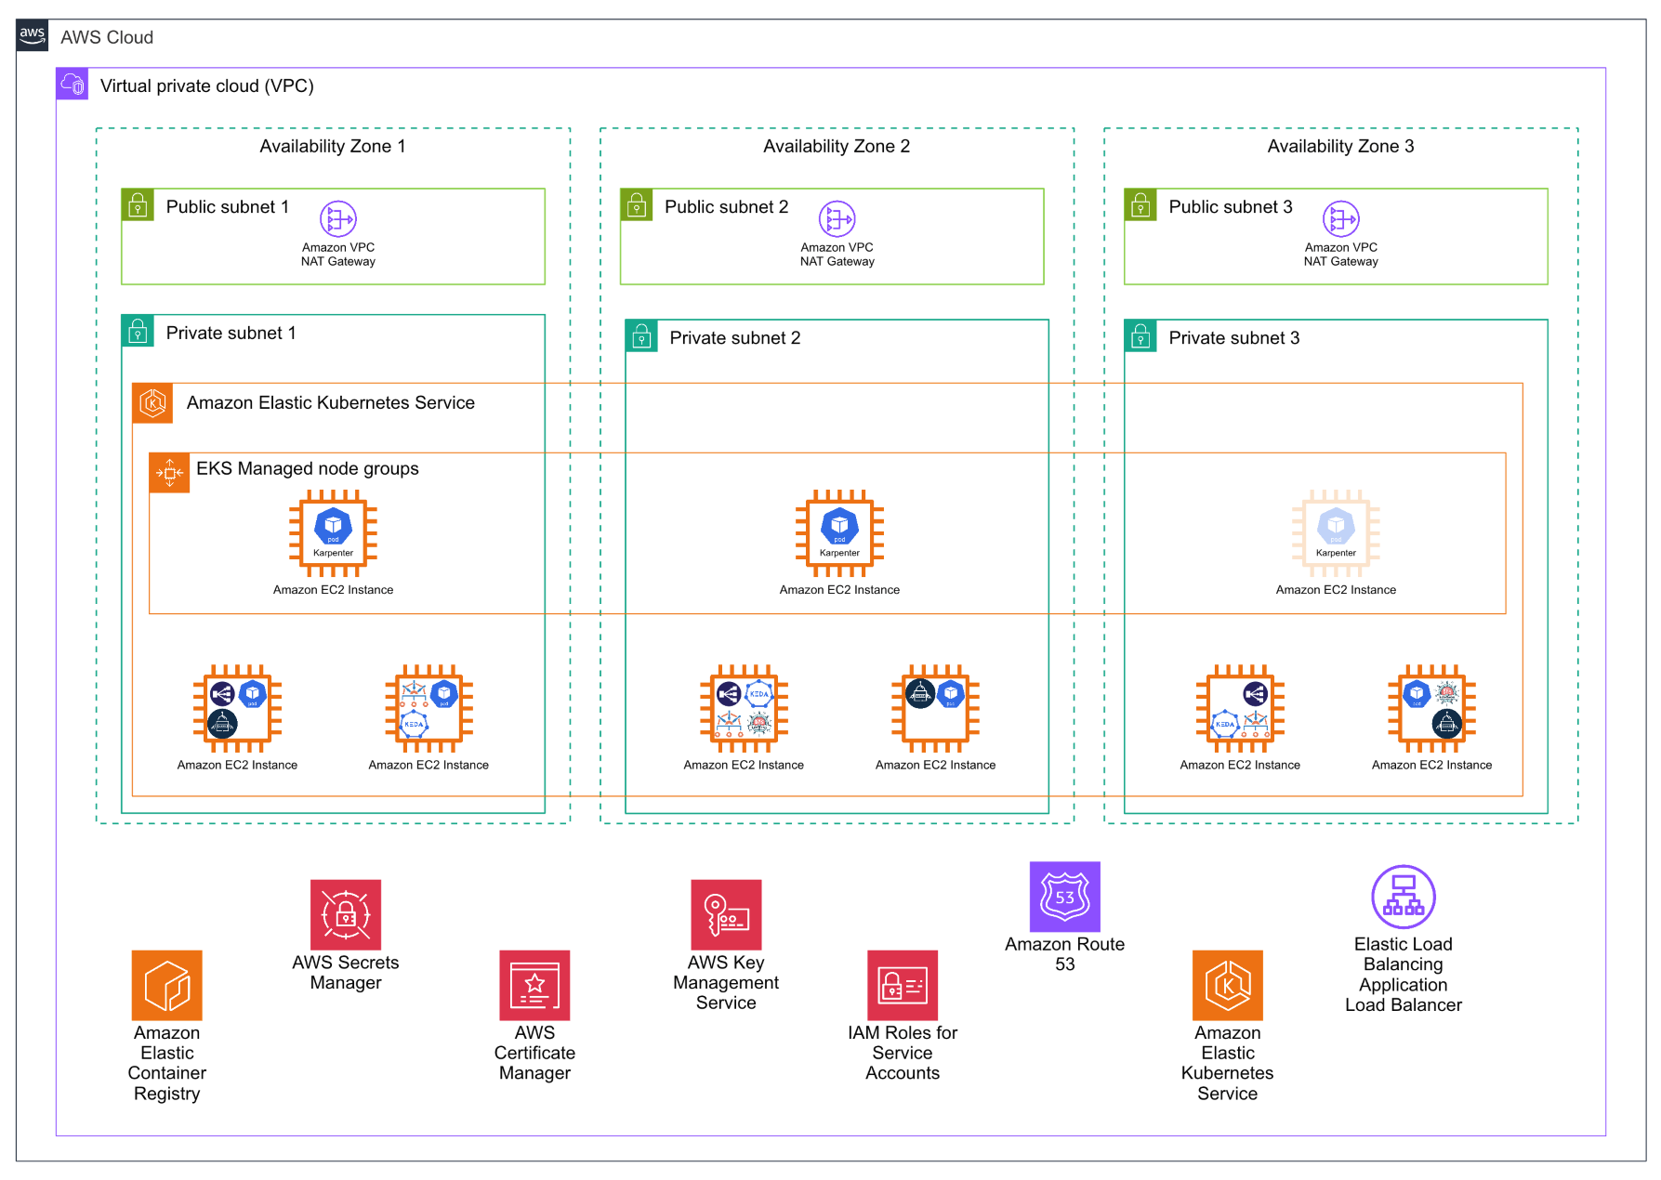This screenshot has height=1180, width=1661.
Task: Click the Private subnet 2 lock icon
Action: tap(641, 336)
